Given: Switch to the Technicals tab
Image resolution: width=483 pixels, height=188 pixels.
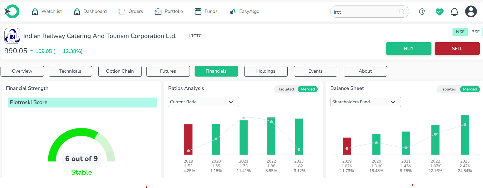Looking at the screenshot, I should tap(70, 71).
